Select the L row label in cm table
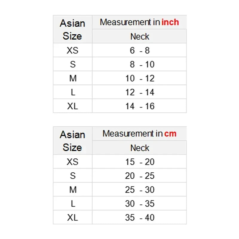Viewport: 239px width, 239px height. [x=73, y=203]
